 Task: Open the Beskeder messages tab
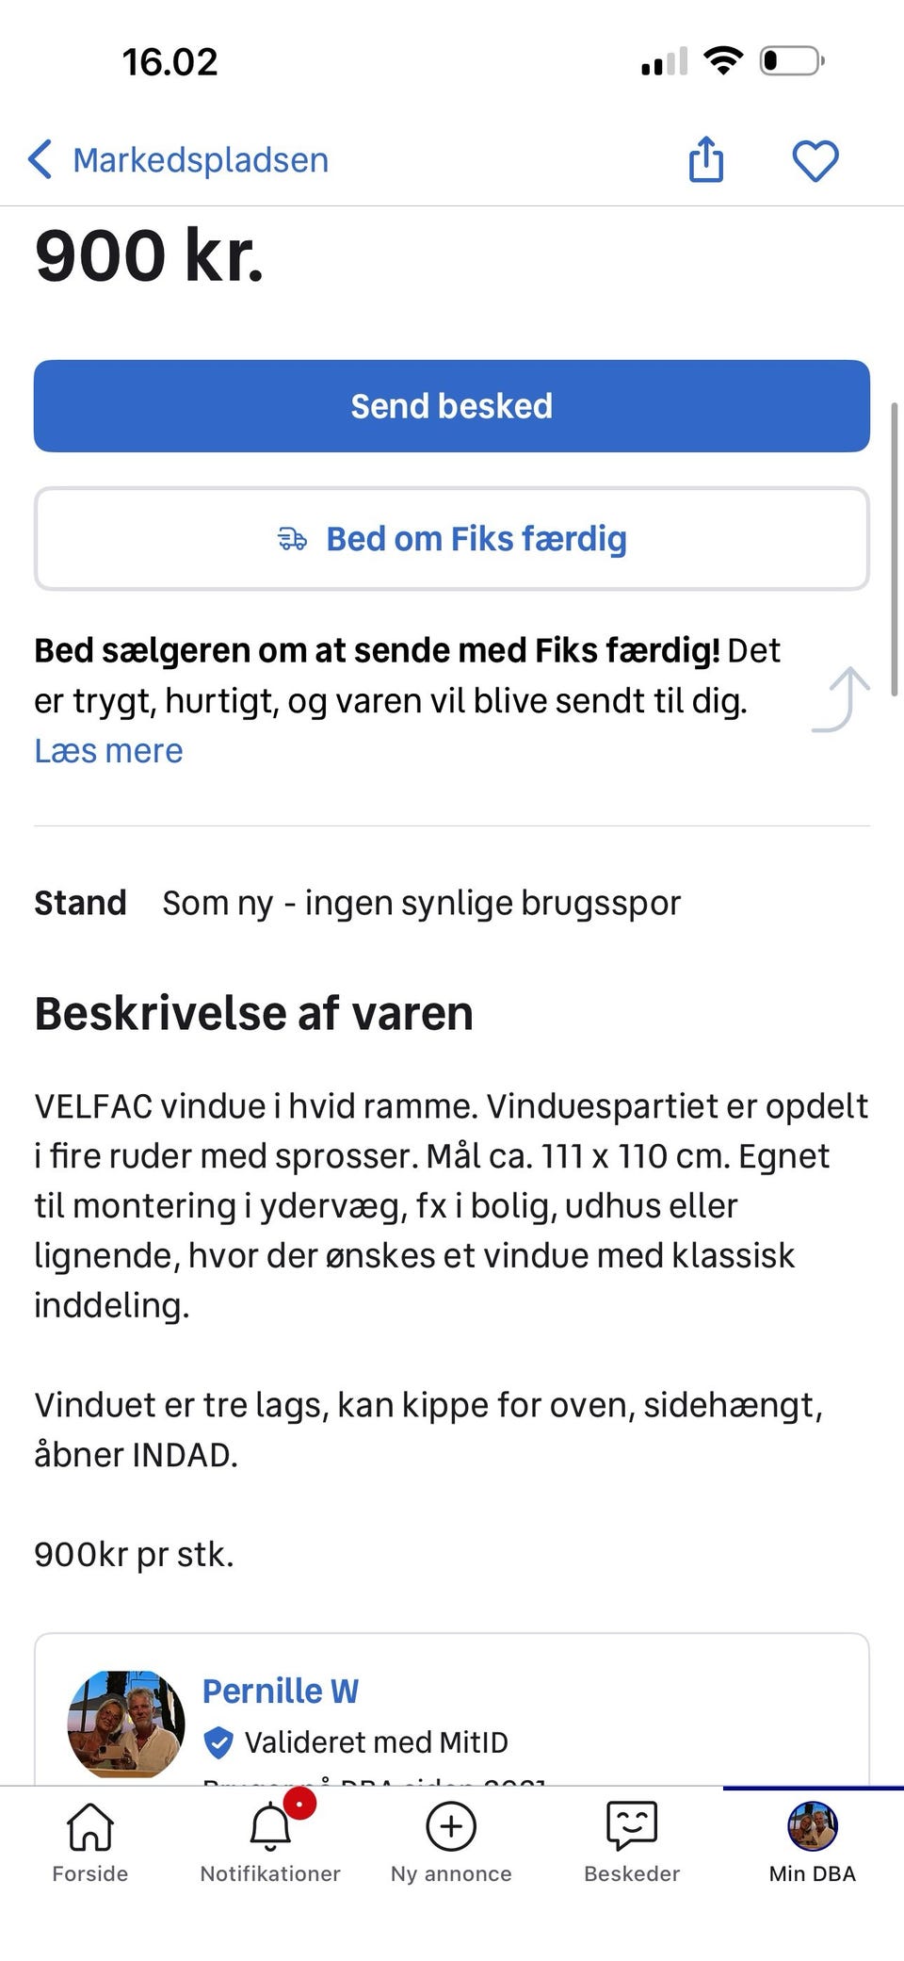[632, 1841]
